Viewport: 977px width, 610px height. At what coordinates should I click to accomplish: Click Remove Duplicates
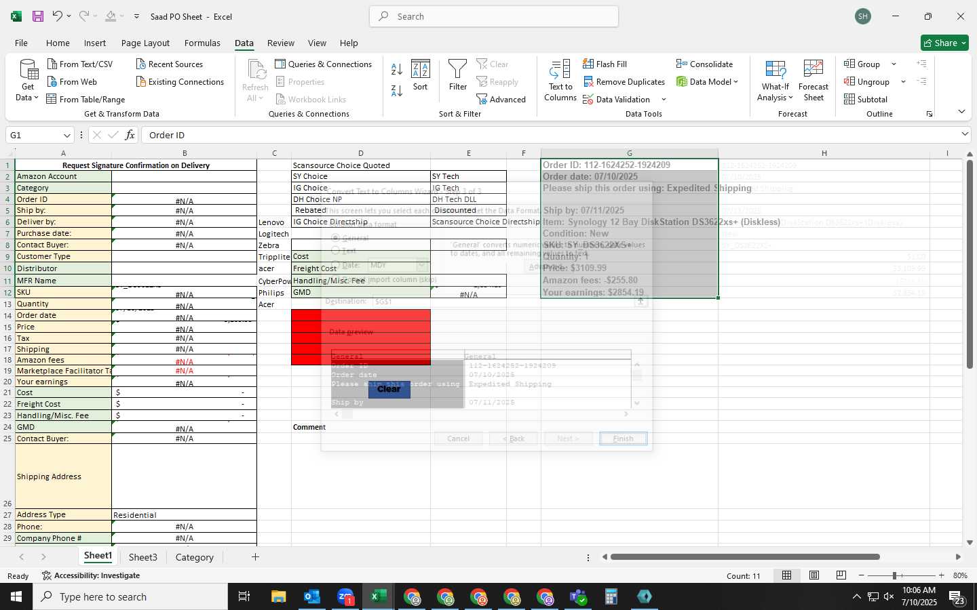pos(624,82)
